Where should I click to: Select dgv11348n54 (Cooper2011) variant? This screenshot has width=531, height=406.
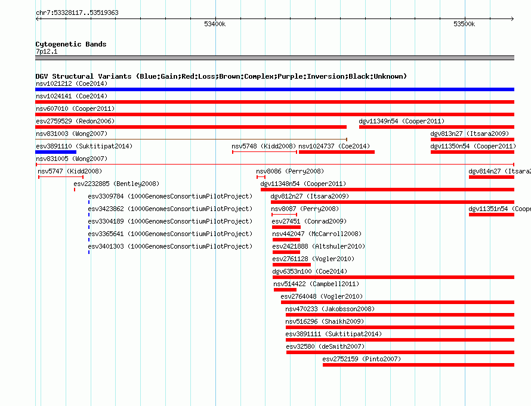(x=303, y=184)
